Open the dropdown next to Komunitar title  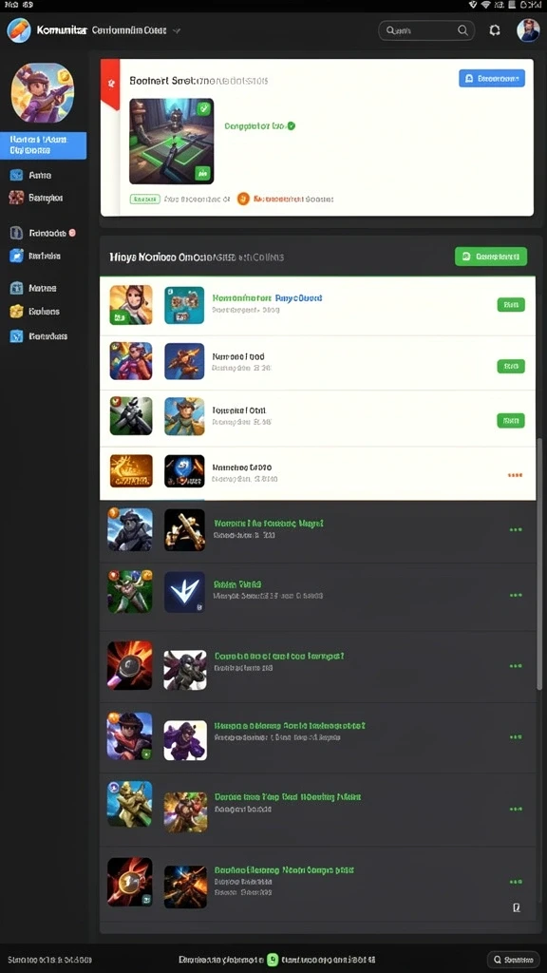tap(177, 29)
